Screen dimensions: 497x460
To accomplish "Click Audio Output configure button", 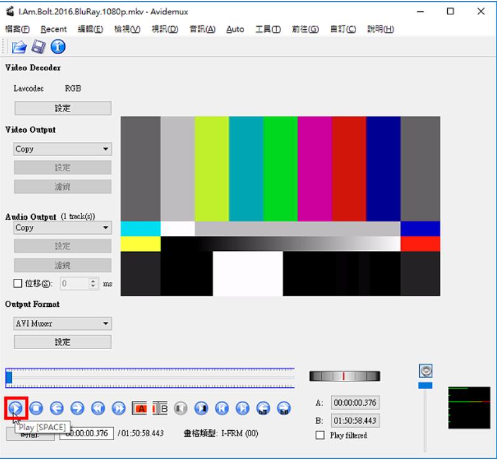I will point(63,246).
